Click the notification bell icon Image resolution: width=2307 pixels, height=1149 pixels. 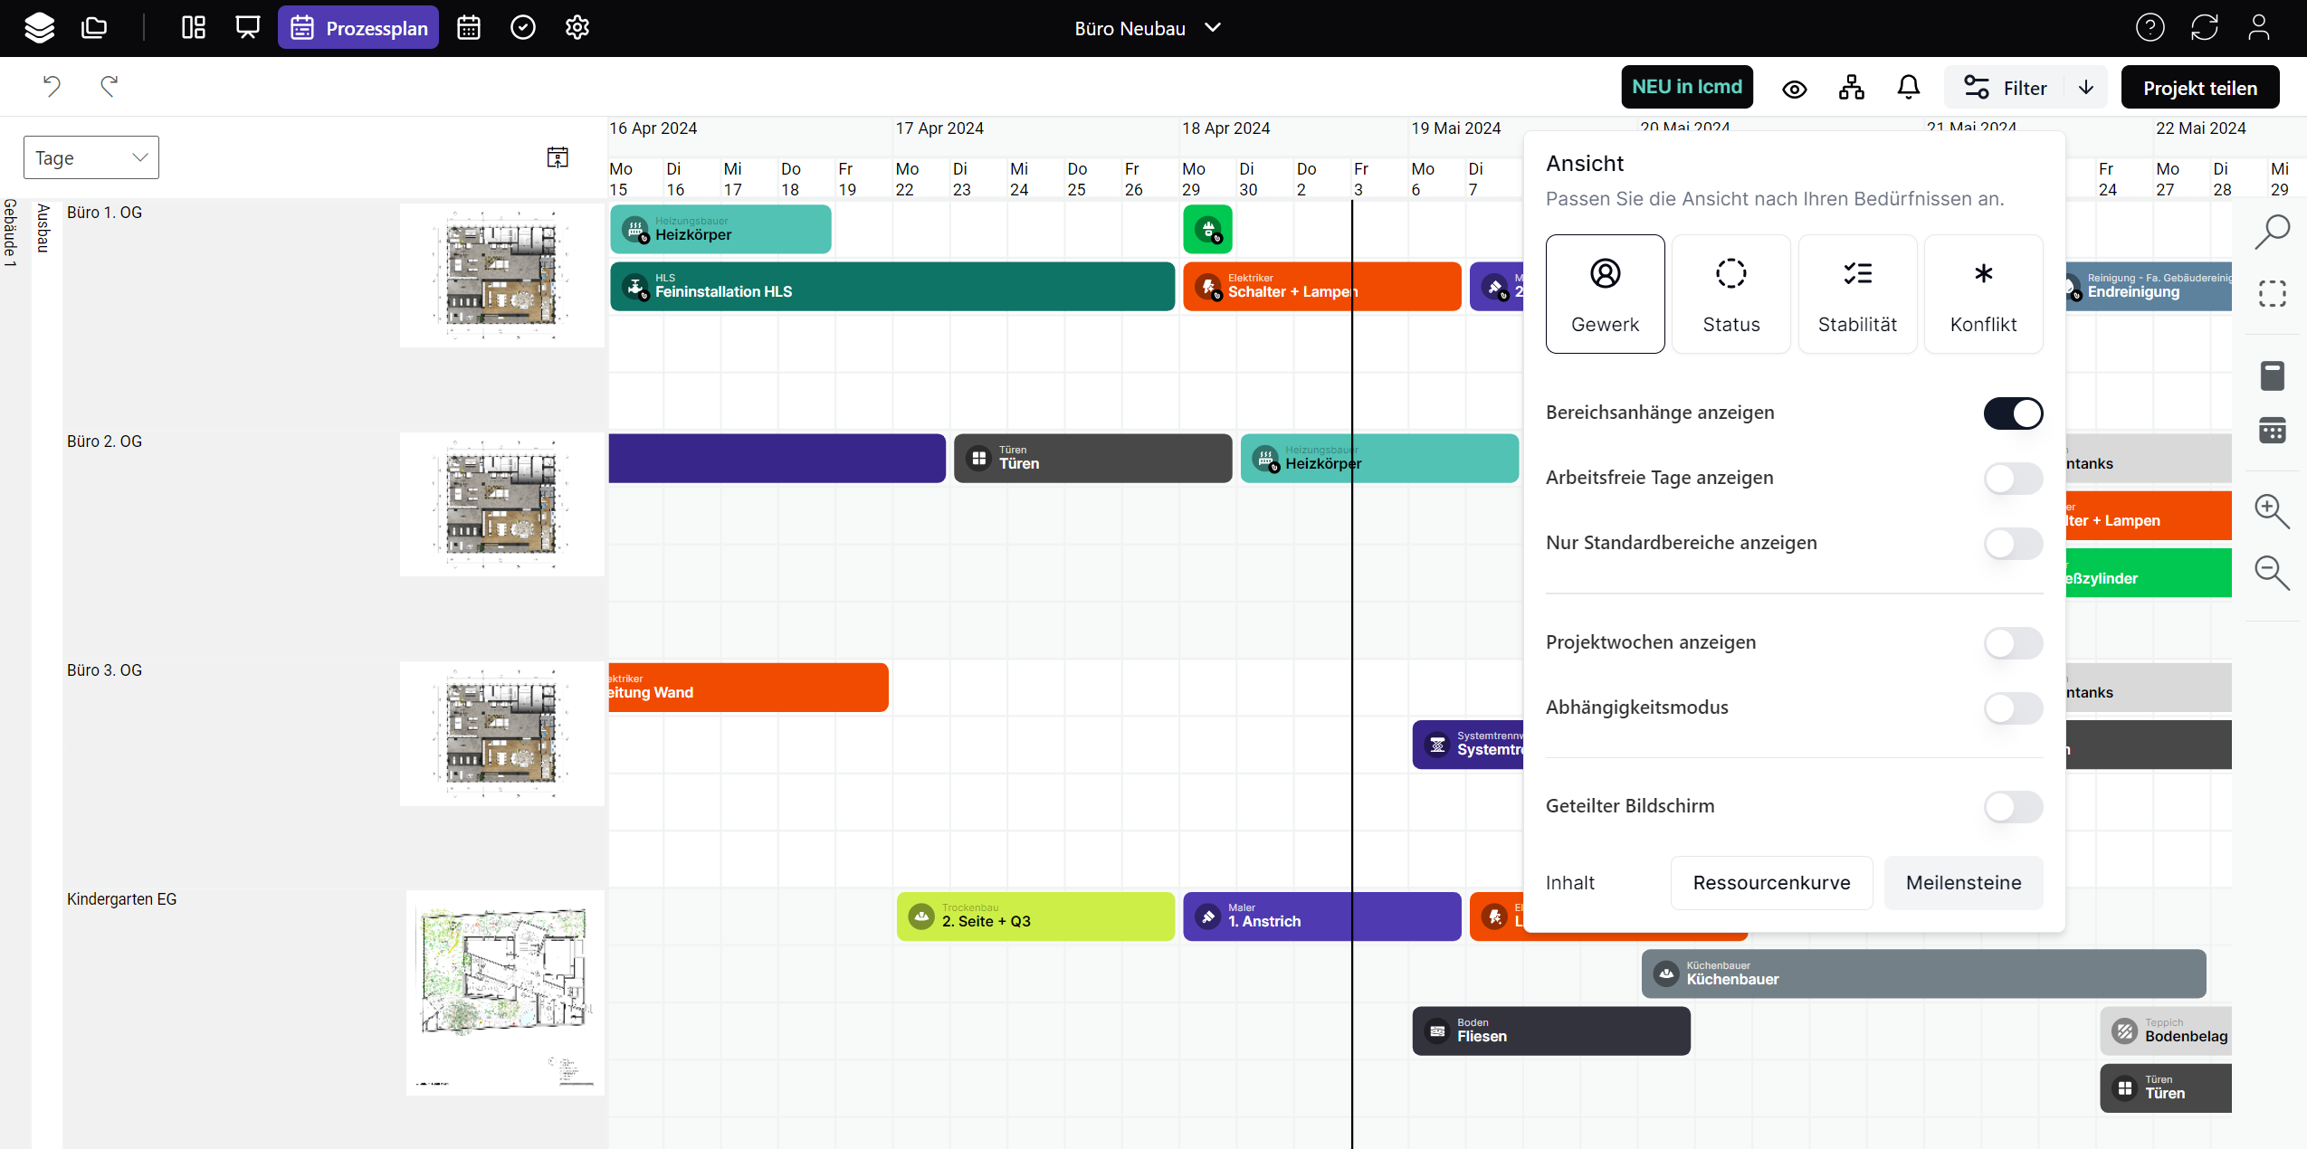[x=1908, y=88]
